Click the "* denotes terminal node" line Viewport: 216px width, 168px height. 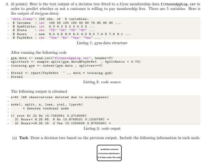coord(46,109)
